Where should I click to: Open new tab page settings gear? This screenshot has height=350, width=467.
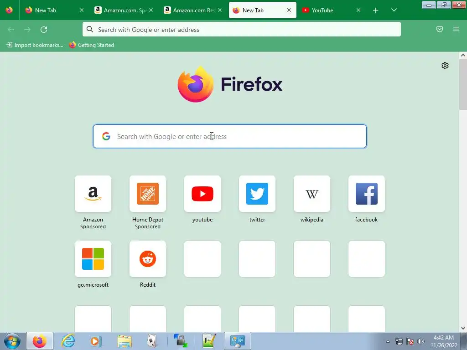click(x=445, y=66)
